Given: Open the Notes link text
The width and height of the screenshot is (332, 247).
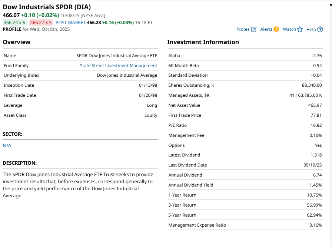Looking at the screenshot, I should point(243,29).
